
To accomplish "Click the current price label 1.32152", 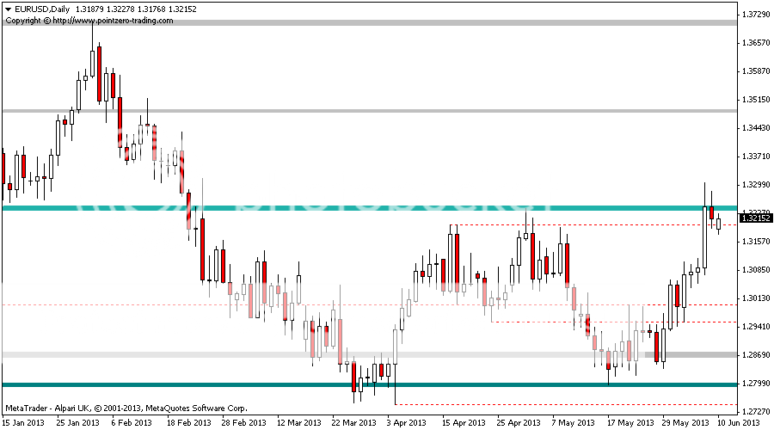I will [x=756, y=218].
